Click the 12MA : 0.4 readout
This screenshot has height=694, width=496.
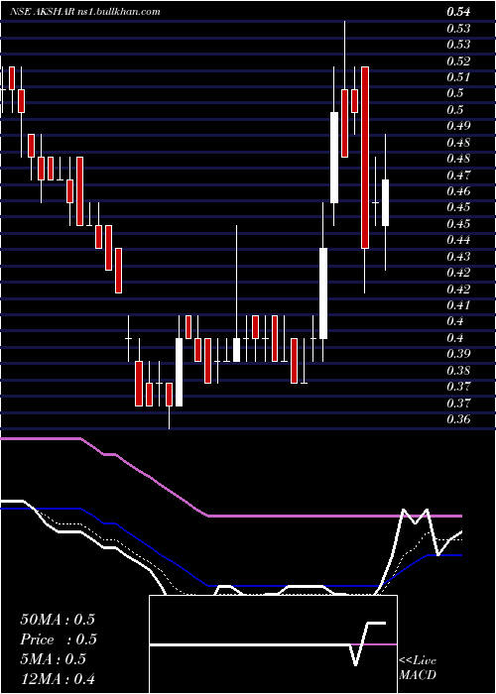coord(58,678)
